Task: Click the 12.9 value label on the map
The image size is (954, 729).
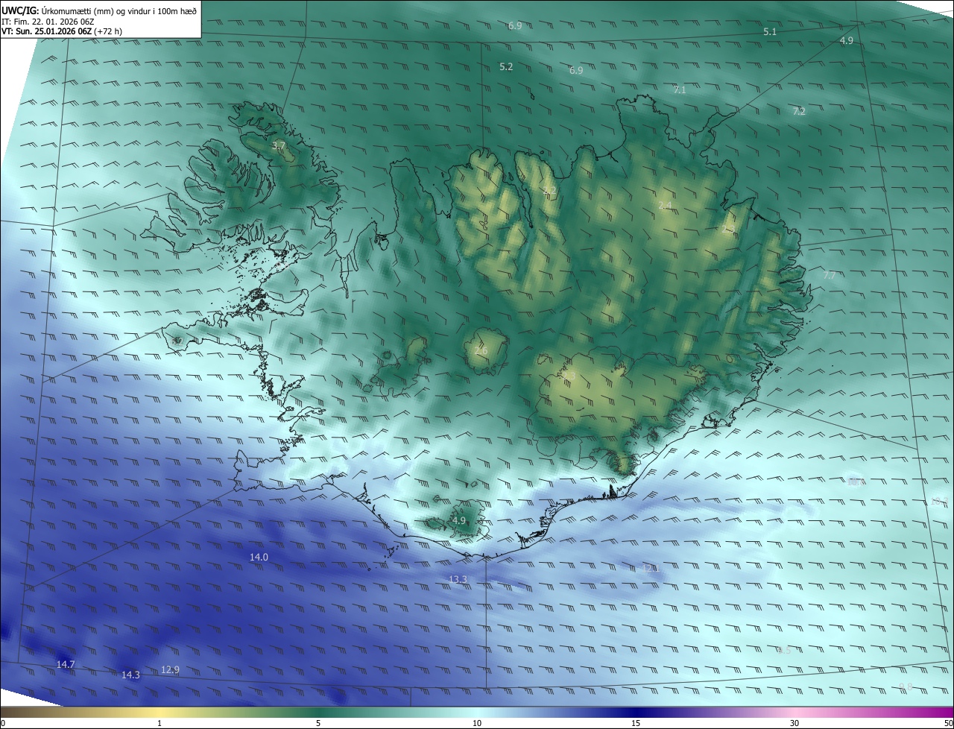Action: click(x=170, y=670)
